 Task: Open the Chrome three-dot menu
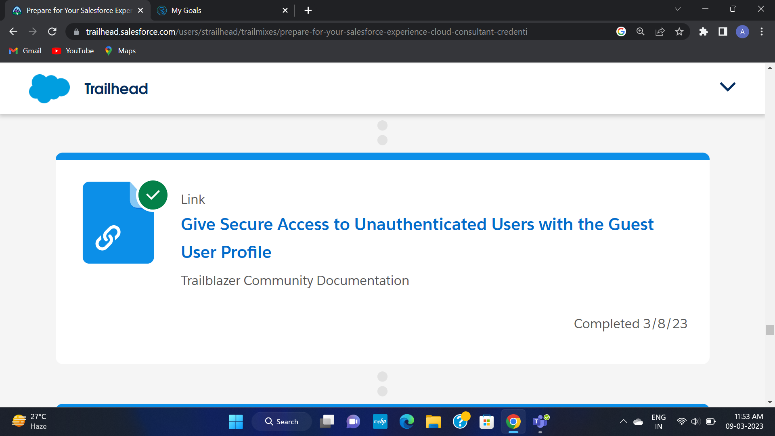(762, 31)
